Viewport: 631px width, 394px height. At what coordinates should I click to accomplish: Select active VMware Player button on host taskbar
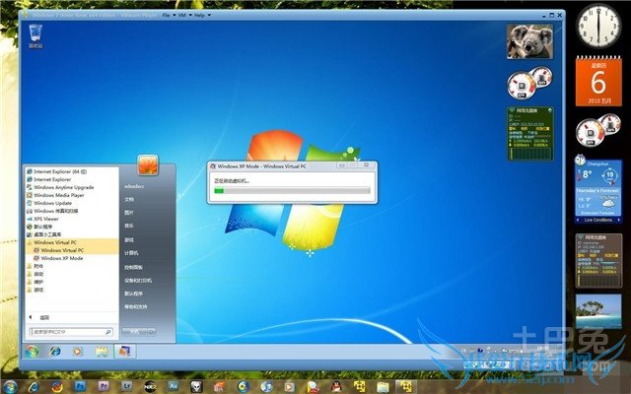pos(406,387)
